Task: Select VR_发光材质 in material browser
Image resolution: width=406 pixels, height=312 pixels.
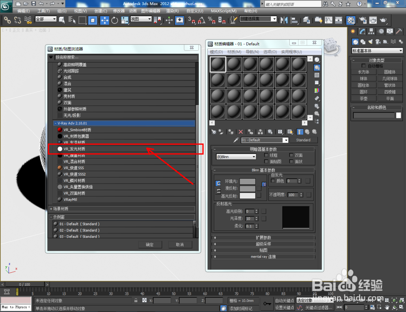Action: (x=126, y=149)
